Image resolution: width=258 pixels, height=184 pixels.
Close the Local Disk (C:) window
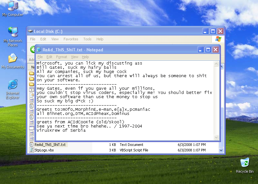(221, 31)
